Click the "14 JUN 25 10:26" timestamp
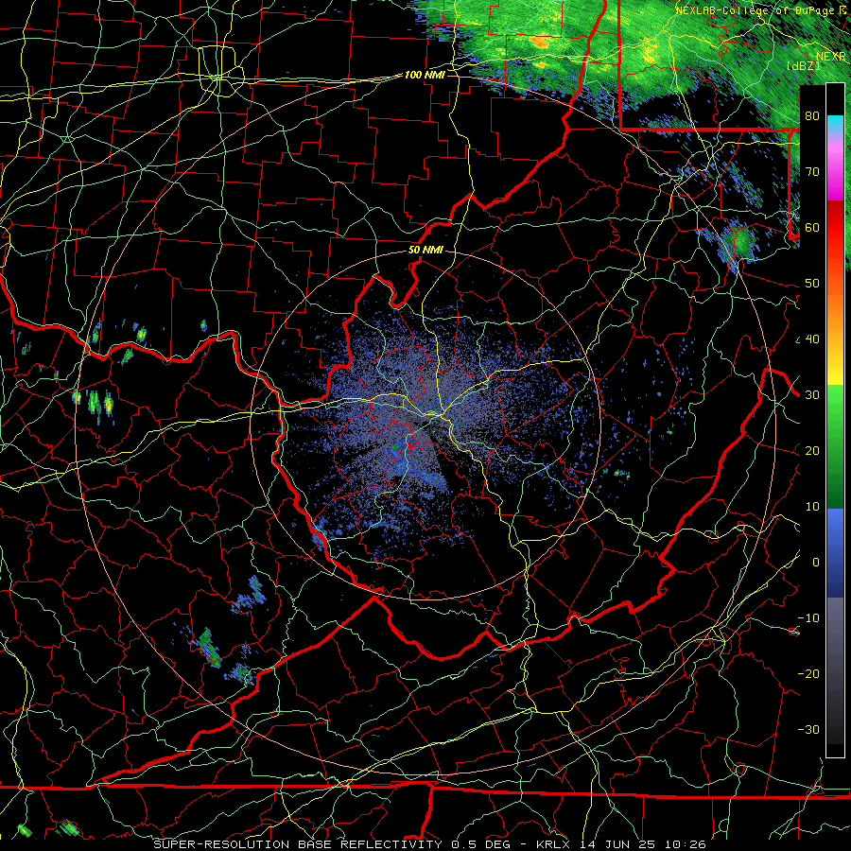The width and height of the screenshot is (851, 851). [643, 844]
